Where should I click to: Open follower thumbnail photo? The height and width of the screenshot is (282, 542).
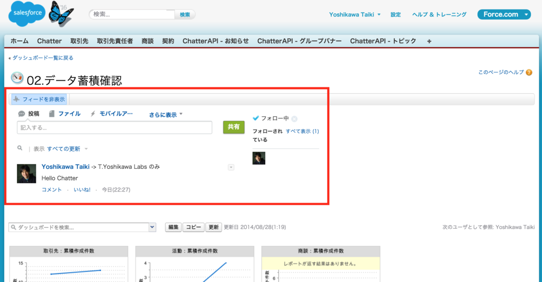[x=259, y=158]
